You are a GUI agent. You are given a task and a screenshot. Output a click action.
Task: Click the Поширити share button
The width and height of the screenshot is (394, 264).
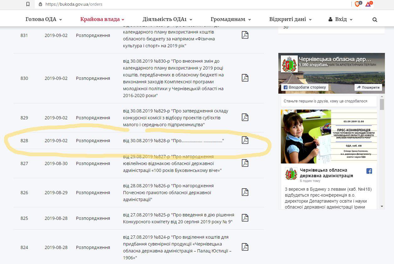coord(368,87)
